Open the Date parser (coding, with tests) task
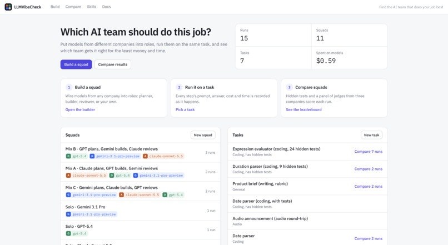Image resolution: width=448 pixels, height=245 pixels. pyautogui.click(x=262, y=201)
